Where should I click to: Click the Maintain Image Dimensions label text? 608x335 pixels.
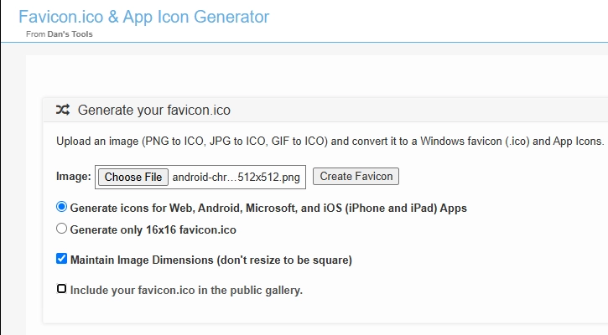pos(211,260)
